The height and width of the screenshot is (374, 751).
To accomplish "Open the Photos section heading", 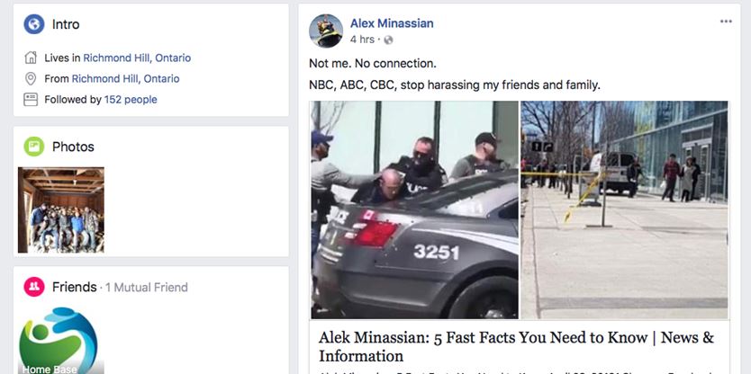I will (x=73, y=147).
